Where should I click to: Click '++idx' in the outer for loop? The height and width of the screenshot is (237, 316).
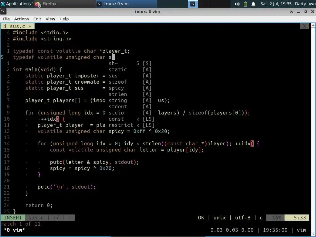point(48,119)
